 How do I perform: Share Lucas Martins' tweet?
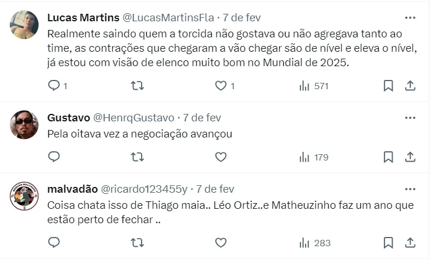point(410,86)
